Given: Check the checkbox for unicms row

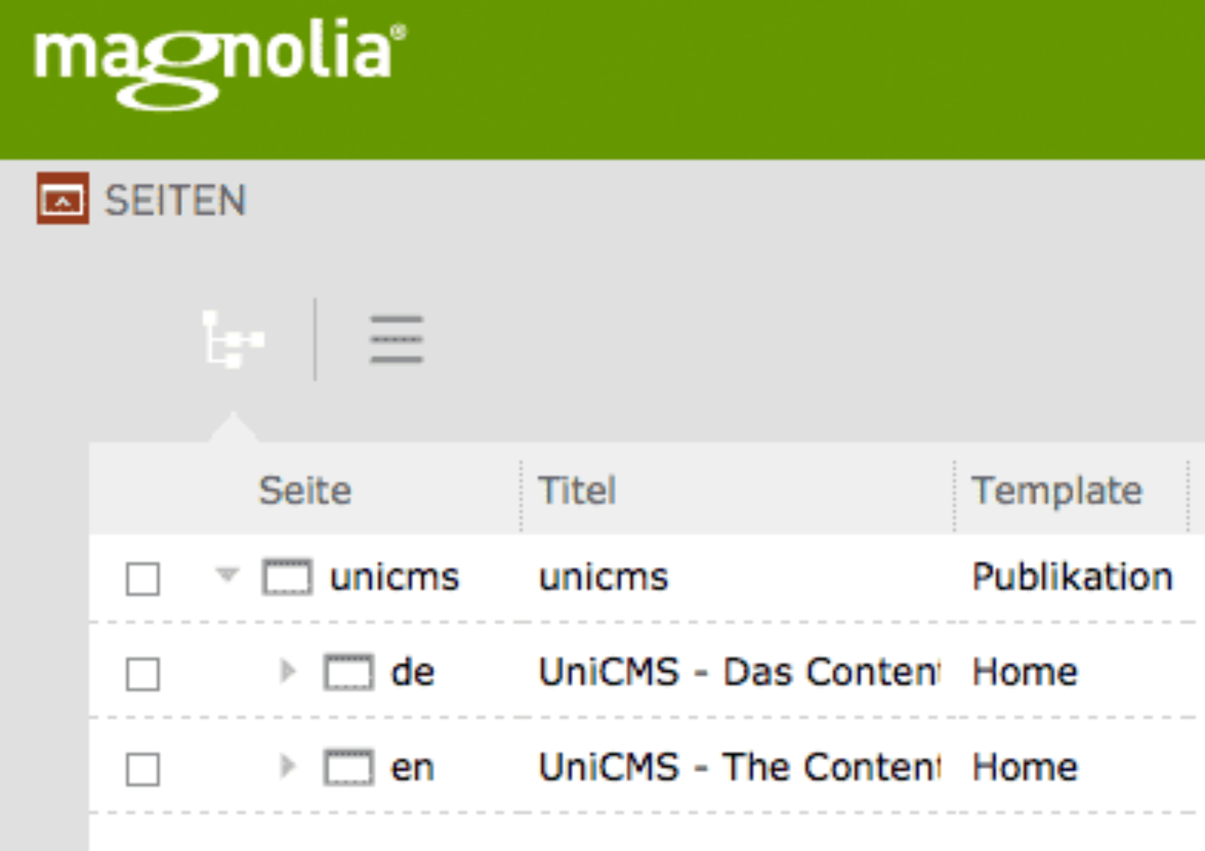Looking at the screenshot, I should pyautogui.click(x=143, y=579).
